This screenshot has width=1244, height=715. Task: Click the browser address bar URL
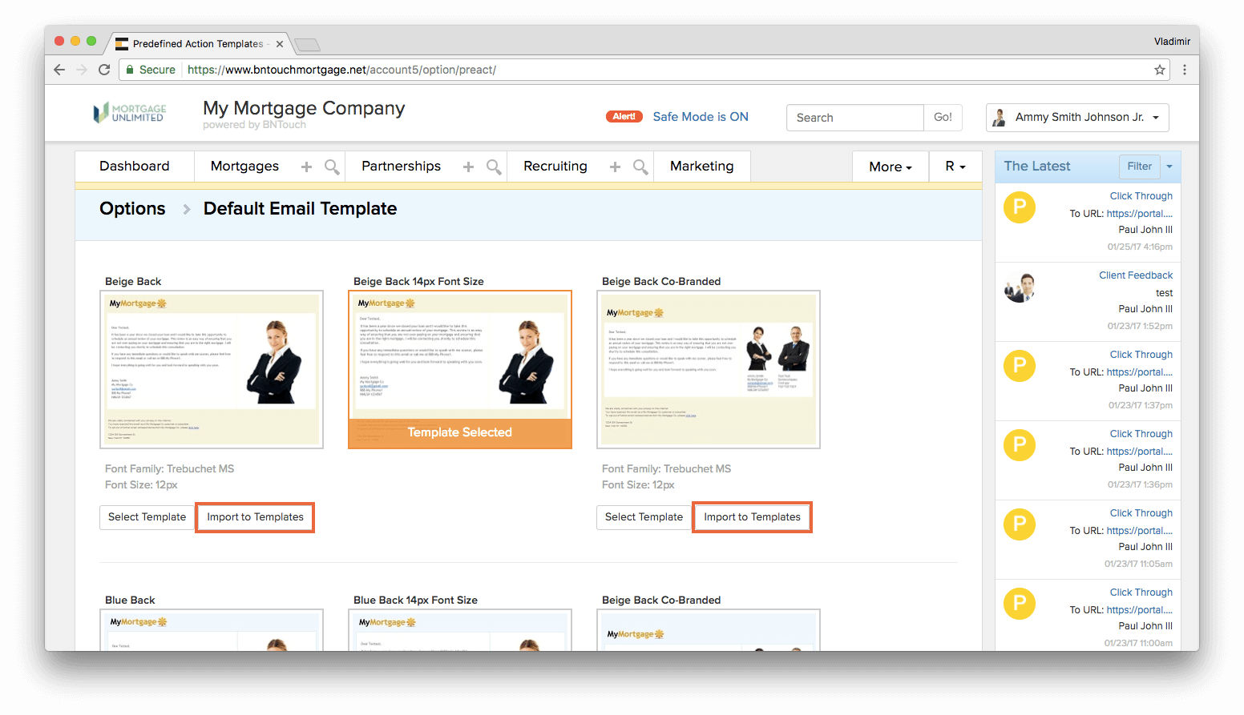coord(341,70)
